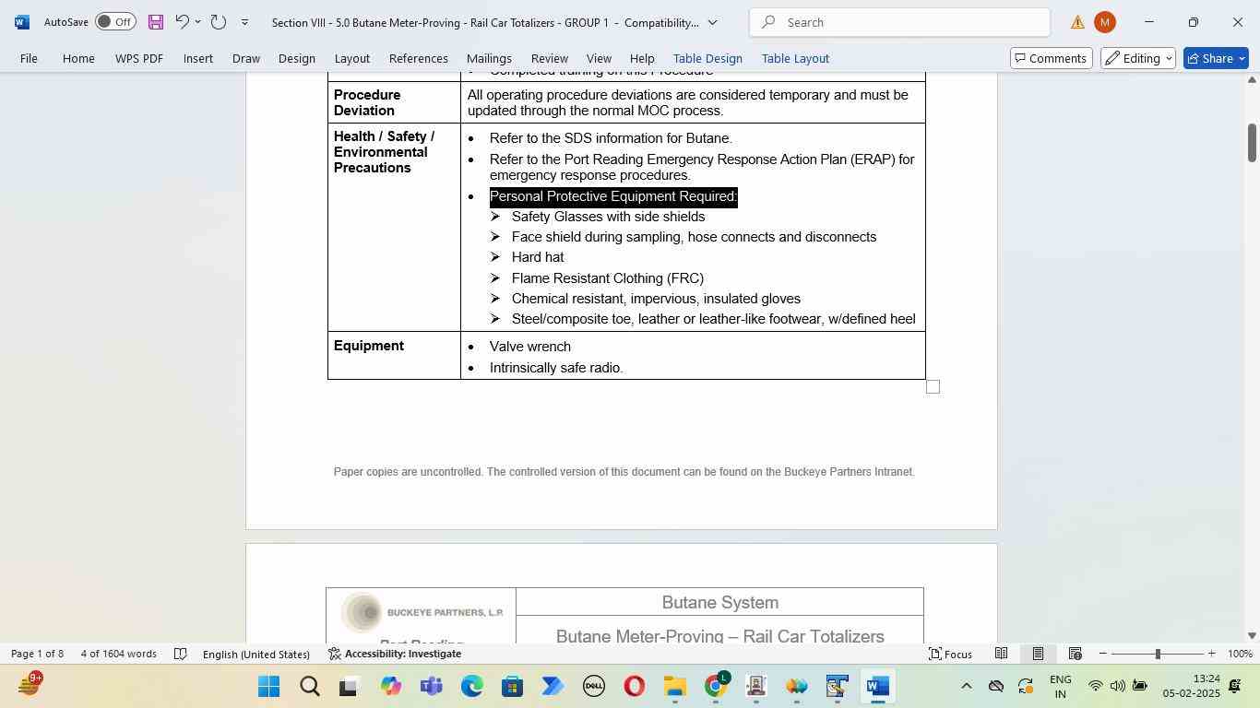Open Windows taskbar Search
Screen dimensions: 1260x708
click(x=310, y=687)
